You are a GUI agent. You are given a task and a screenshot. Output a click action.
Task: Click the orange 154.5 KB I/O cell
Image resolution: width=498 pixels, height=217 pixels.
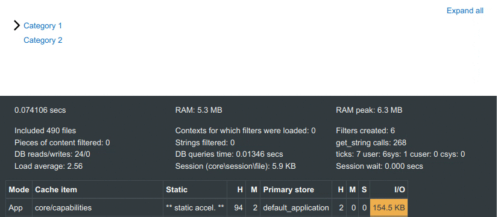tap(389, 208)
